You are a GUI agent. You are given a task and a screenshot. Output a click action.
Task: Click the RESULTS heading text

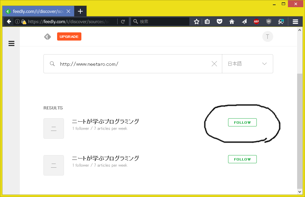coord(53,108)
